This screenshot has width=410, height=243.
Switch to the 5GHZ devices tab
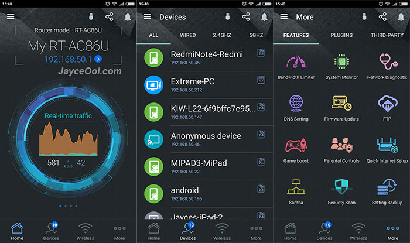click(x=256, y=35)
